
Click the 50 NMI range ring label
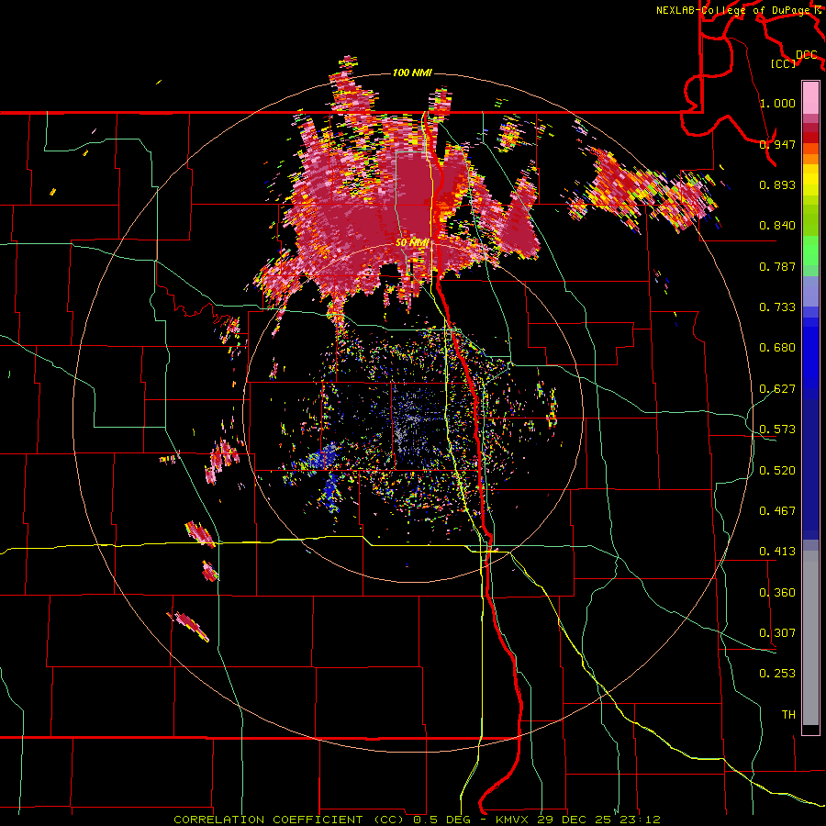[412, 243]
